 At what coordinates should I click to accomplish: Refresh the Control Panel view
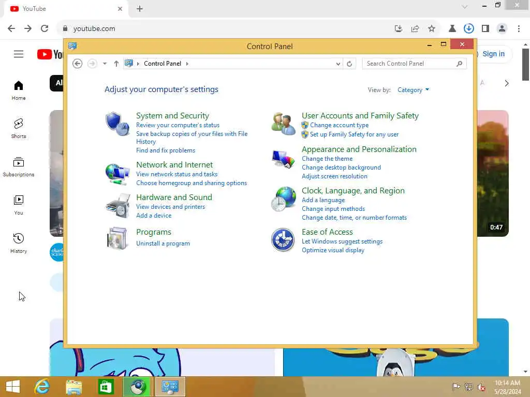tap(349, 64)
